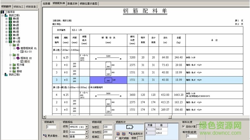Click the 第4层 floor icon
Screen dimensions: 250x140
10,25
